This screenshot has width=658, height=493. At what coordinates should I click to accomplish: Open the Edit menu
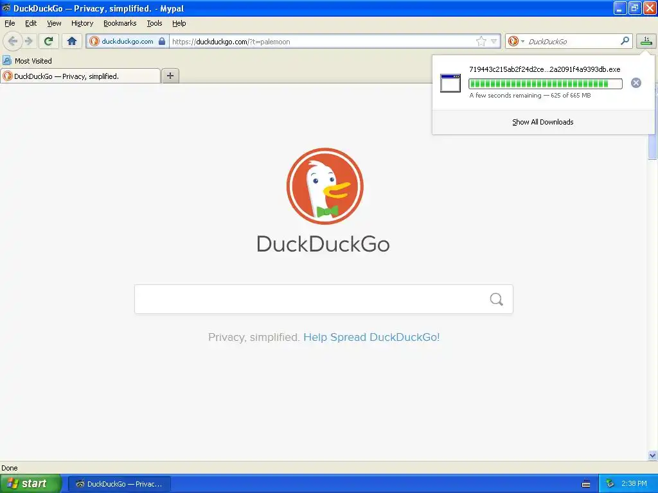click(31, 23)
